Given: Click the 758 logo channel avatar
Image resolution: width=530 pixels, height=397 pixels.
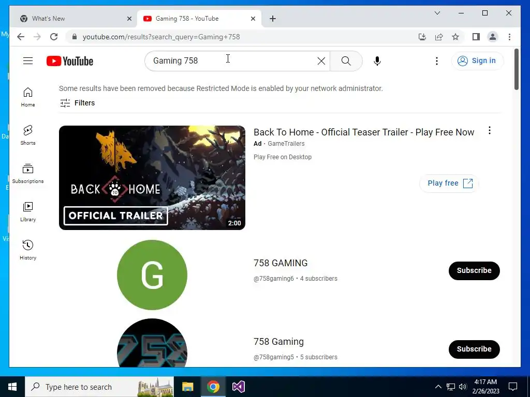Looking at the screenshot, I should tap(152, 343).
